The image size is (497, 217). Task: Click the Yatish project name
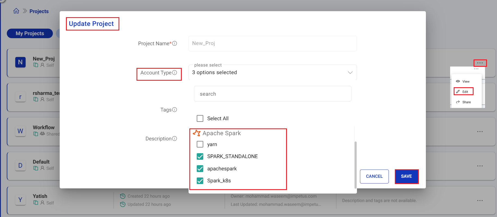40,196
